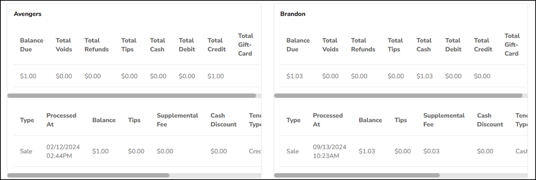Click Avengers' $1.00 Total Credit value
Viewport: 536px width, 180px height.
[215, 76]
